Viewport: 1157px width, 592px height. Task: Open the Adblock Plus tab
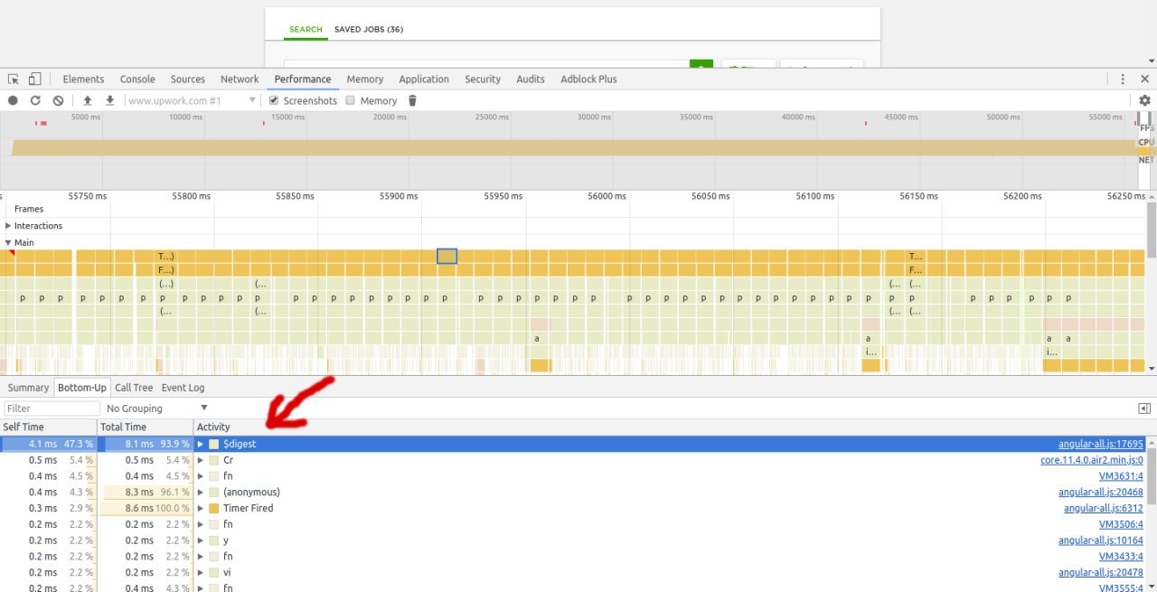588,80
